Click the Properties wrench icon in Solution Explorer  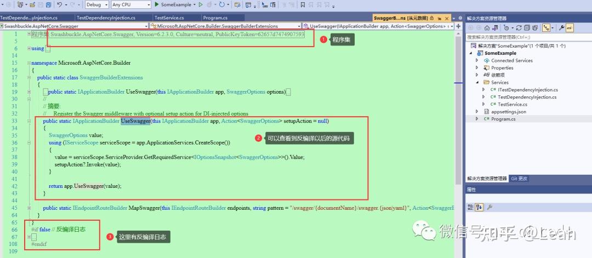tap(561, 28)
